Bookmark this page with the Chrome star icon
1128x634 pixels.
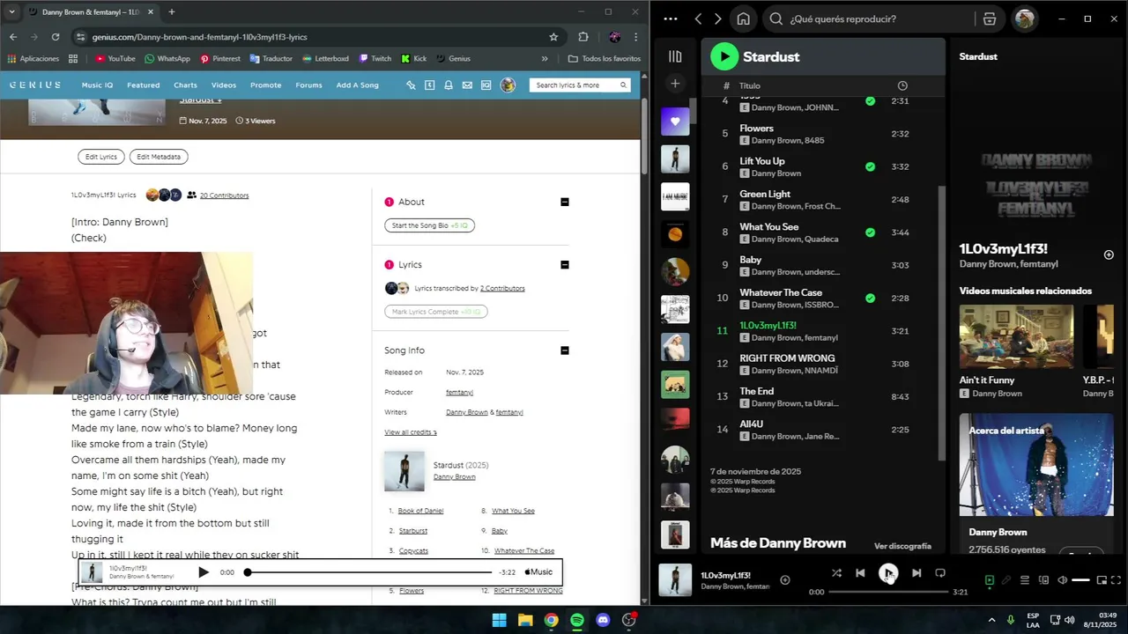(x=553, y=37)
